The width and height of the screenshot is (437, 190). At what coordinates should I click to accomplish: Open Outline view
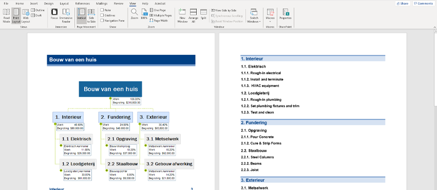37,10
